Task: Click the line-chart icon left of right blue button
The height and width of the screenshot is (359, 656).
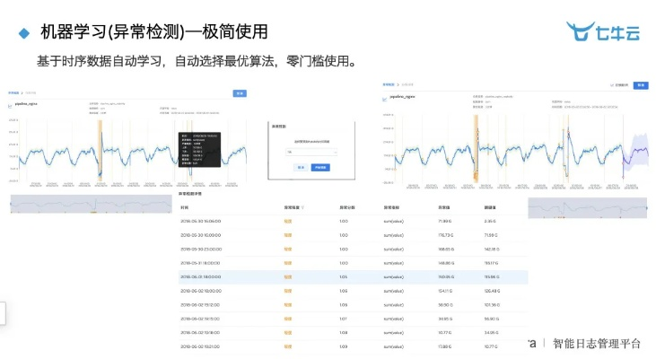Action: pos(613,85)
